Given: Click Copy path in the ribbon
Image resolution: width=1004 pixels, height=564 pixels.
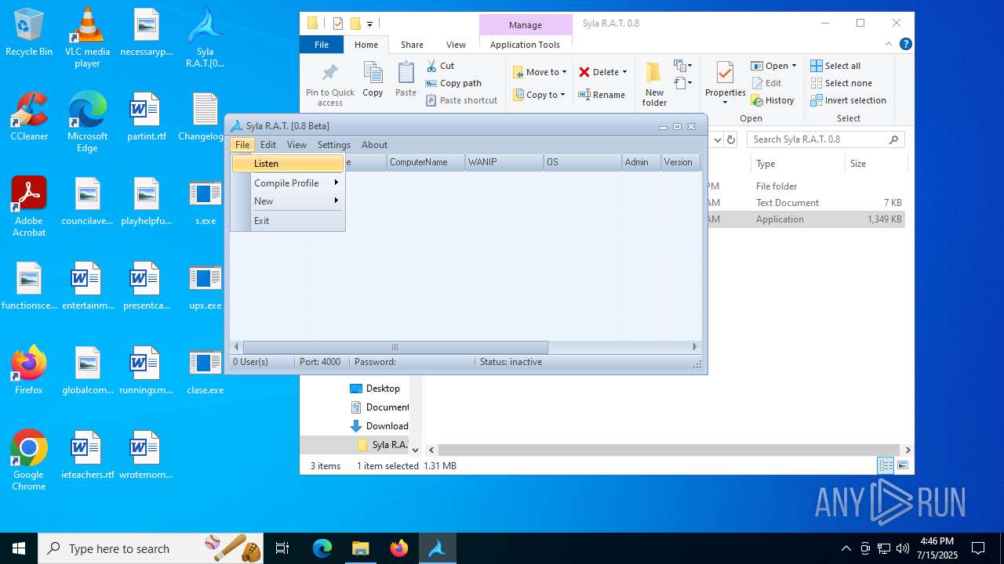Looking at the screenshot, I should [x=453, y=83].
